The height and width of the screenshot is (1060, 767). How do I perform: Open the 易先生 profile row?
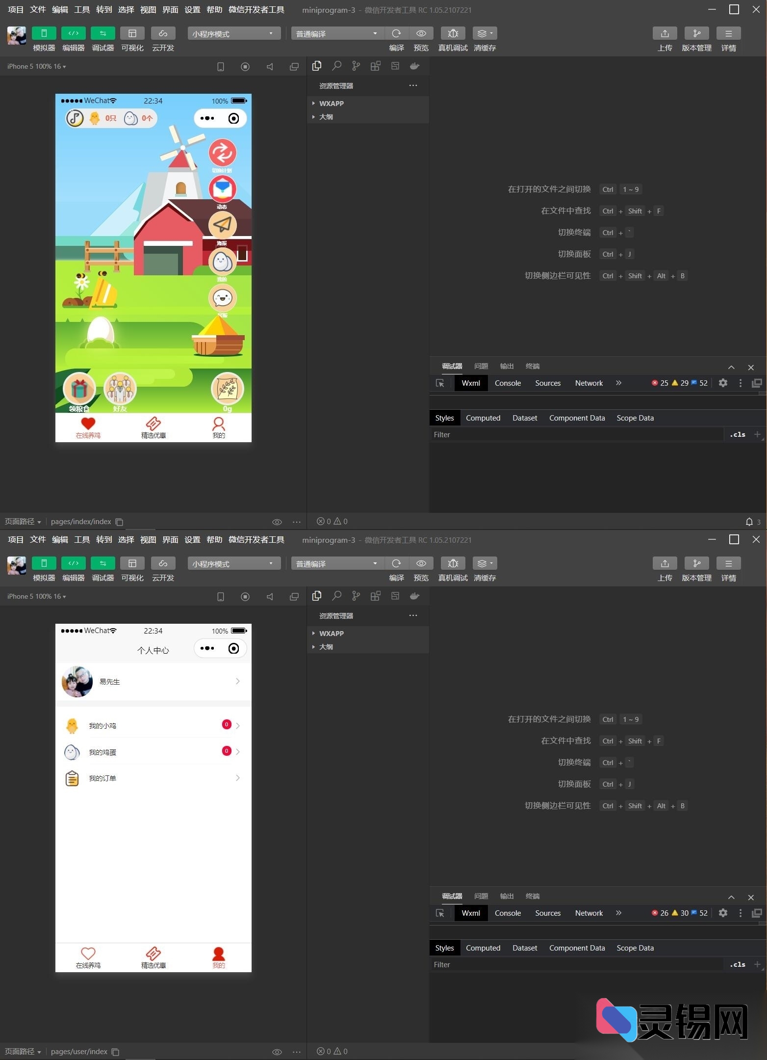(x=153, y=682)
